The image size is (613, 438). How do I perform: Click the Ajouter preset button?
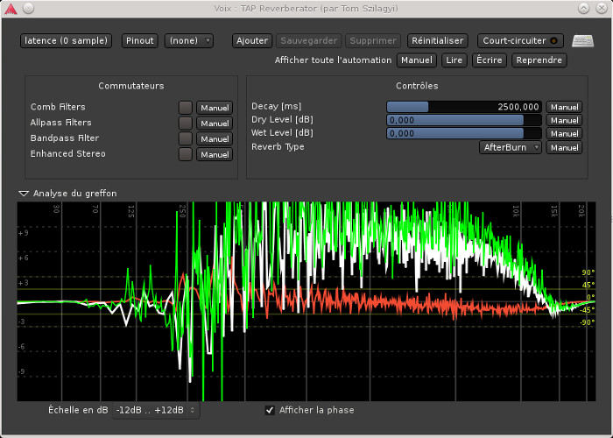click(252, 40)
